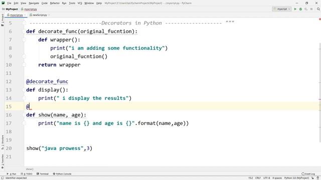The height and width of the screenshot is (180, 321).
Task: Click the lock read-only toggle icon in status bar
Action: (x=312, y=178)
